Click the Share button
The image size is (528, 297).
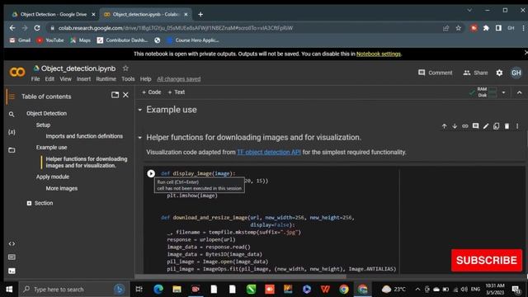475,73
